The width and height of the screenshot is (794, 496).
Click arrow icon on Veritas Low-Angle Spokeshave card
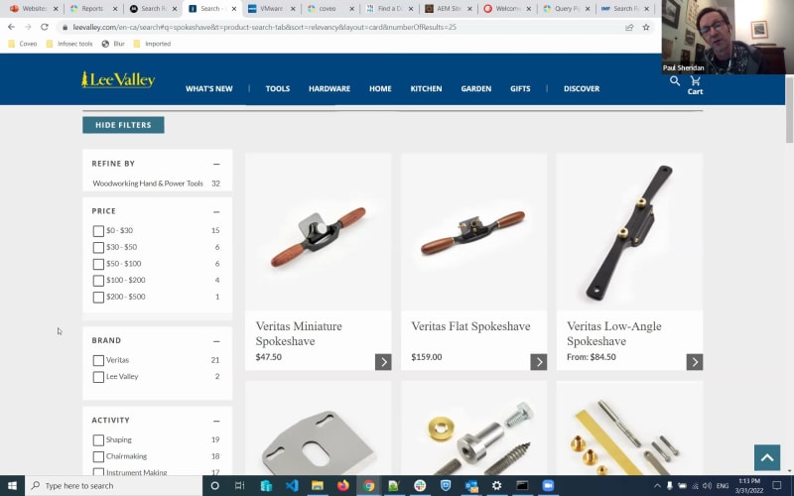tap(695, 362)
